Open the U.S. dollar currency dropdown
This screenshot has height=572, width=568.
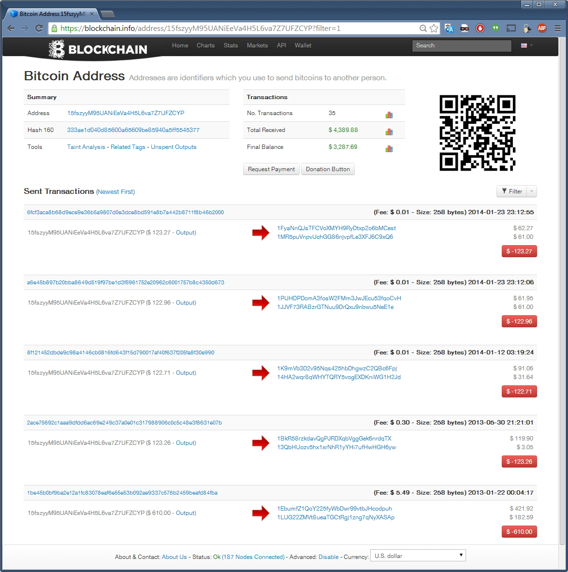[418, 556]
